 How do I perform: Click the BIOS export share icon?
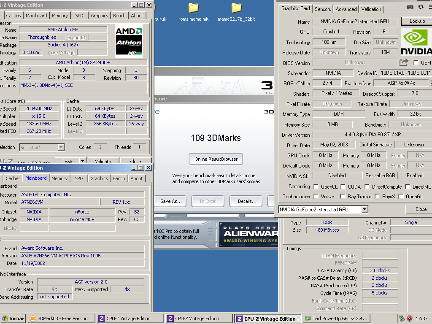tap(404, 62)
